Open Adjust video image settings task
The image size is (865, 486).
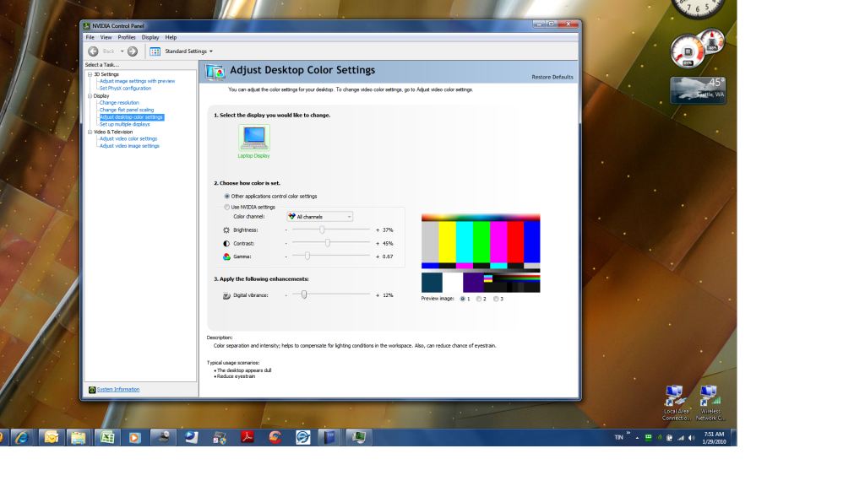pos(129,146)
